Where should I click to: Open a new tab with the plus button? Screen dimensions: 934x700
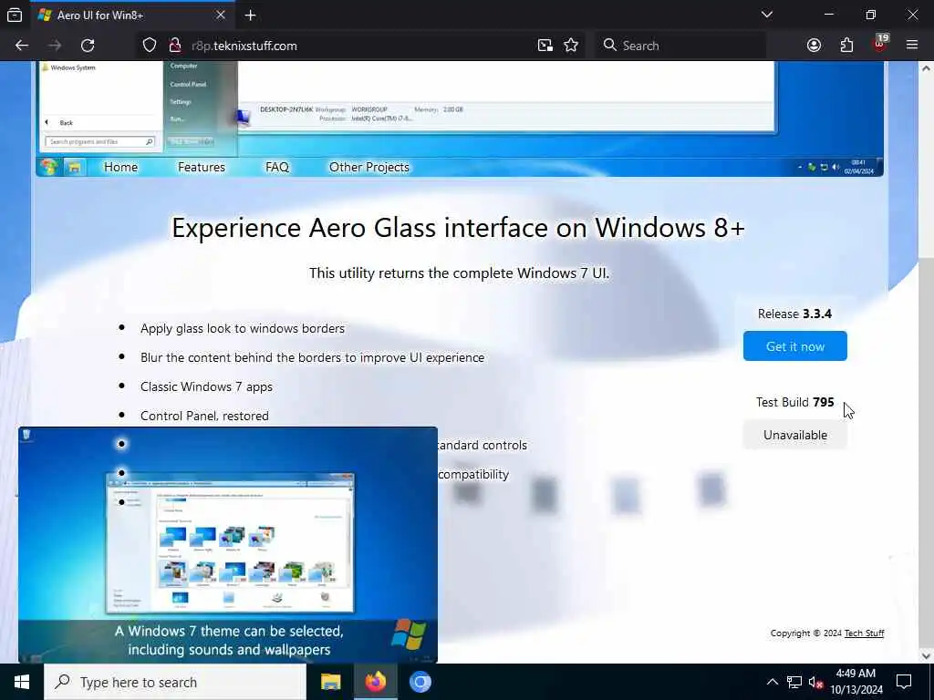250,15
